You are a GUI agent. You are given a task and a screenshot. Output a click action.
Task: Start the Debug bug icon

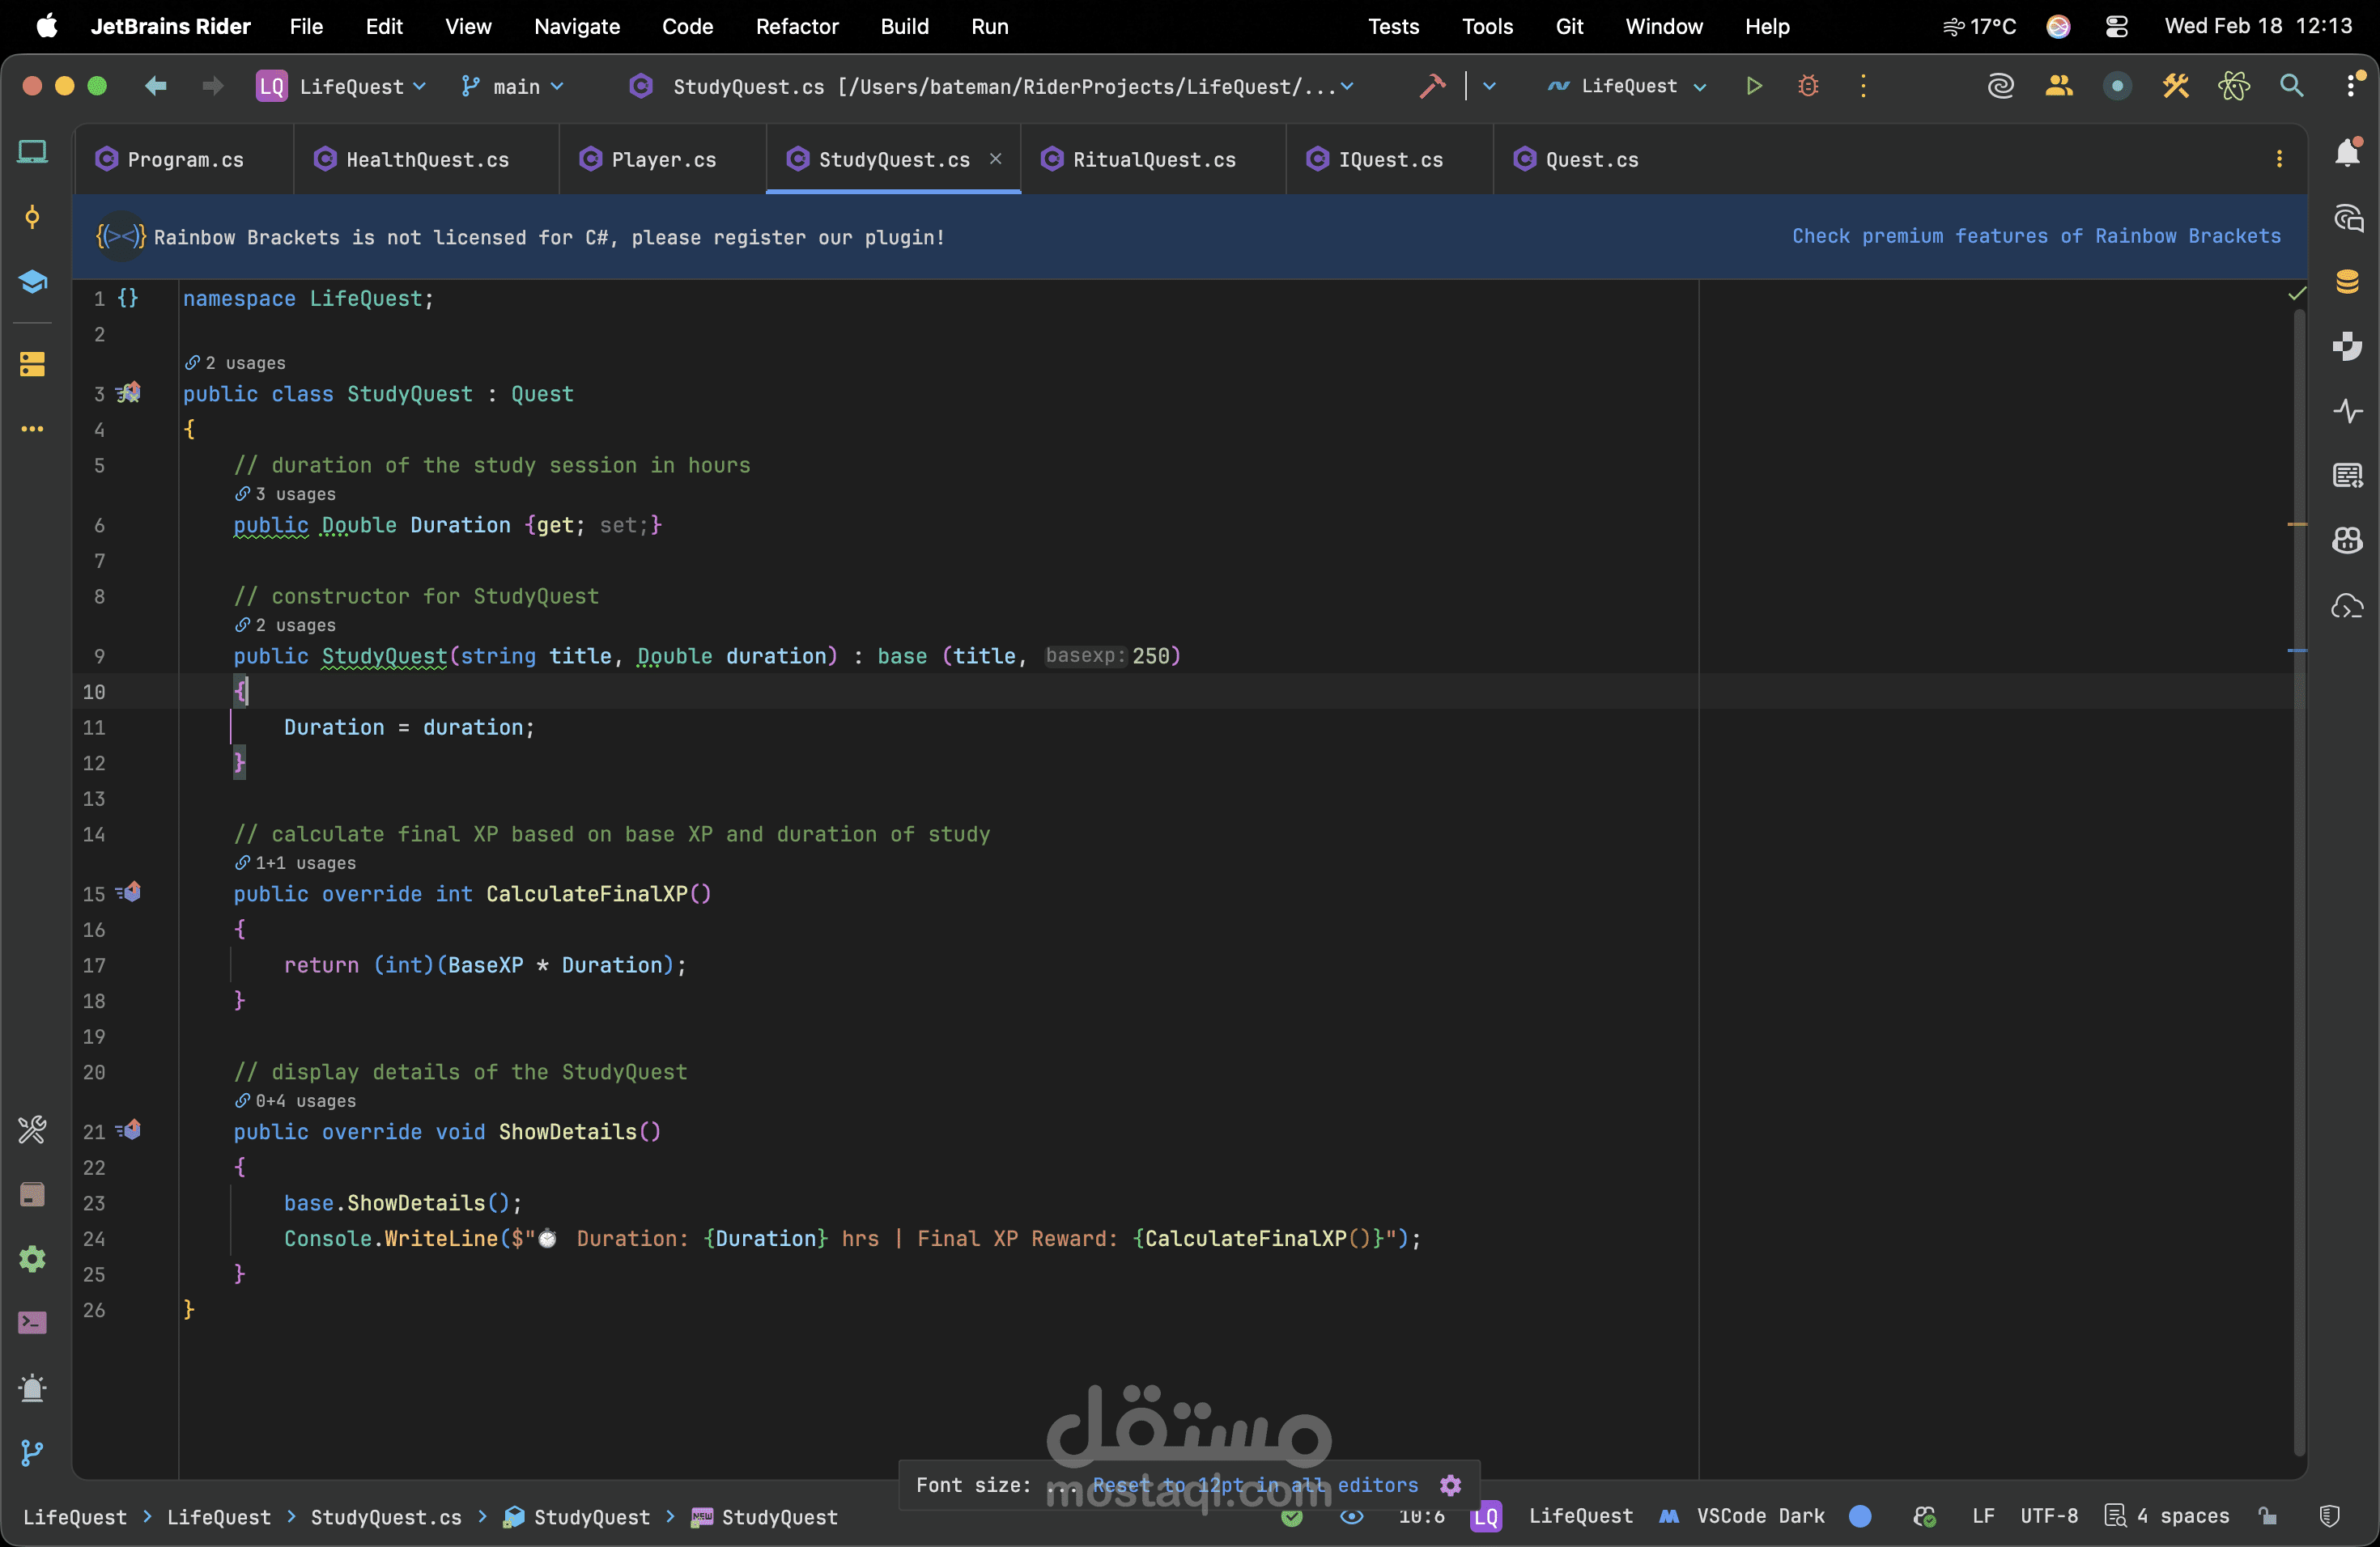1807,87
